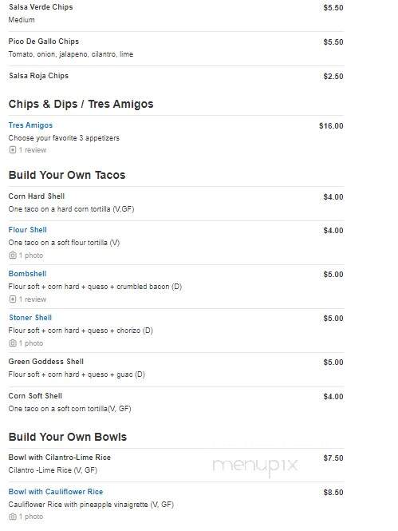Open the Bowl with Cauliflower Rice link
398x531 pixels.
(x=56, y=491)
